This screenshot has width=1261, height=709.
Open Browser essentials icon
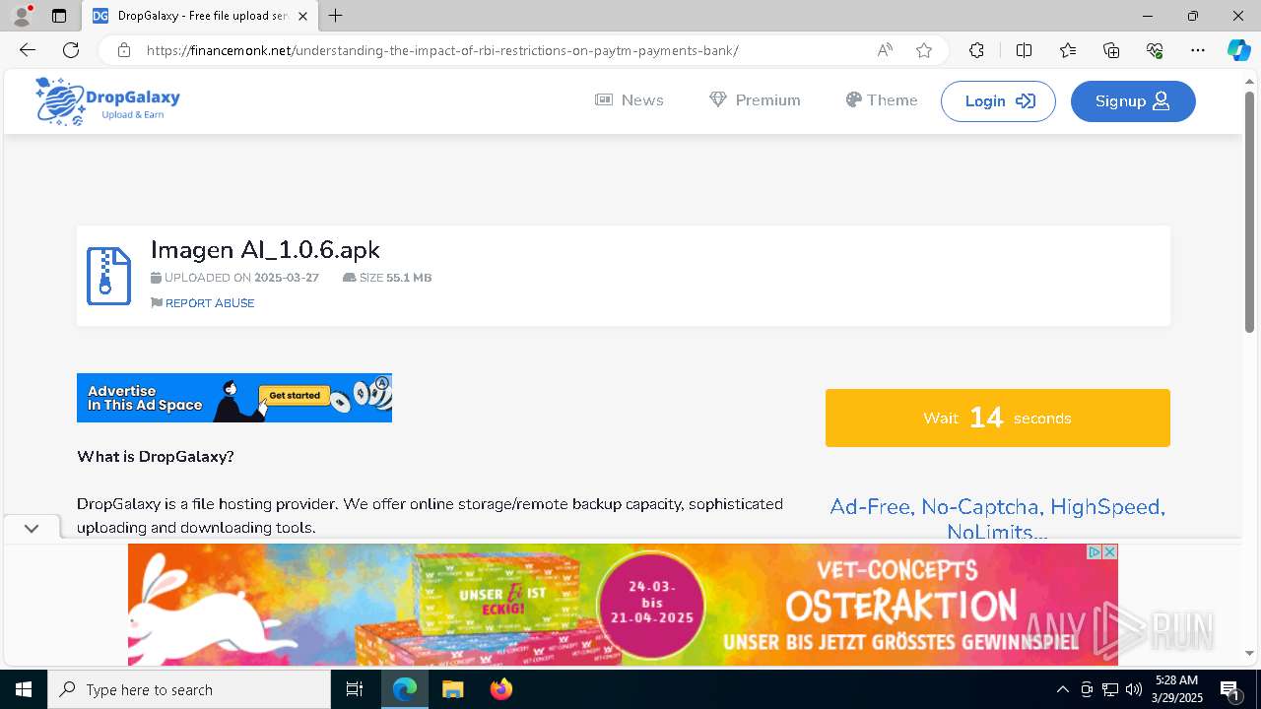[x=1155, y=50]
